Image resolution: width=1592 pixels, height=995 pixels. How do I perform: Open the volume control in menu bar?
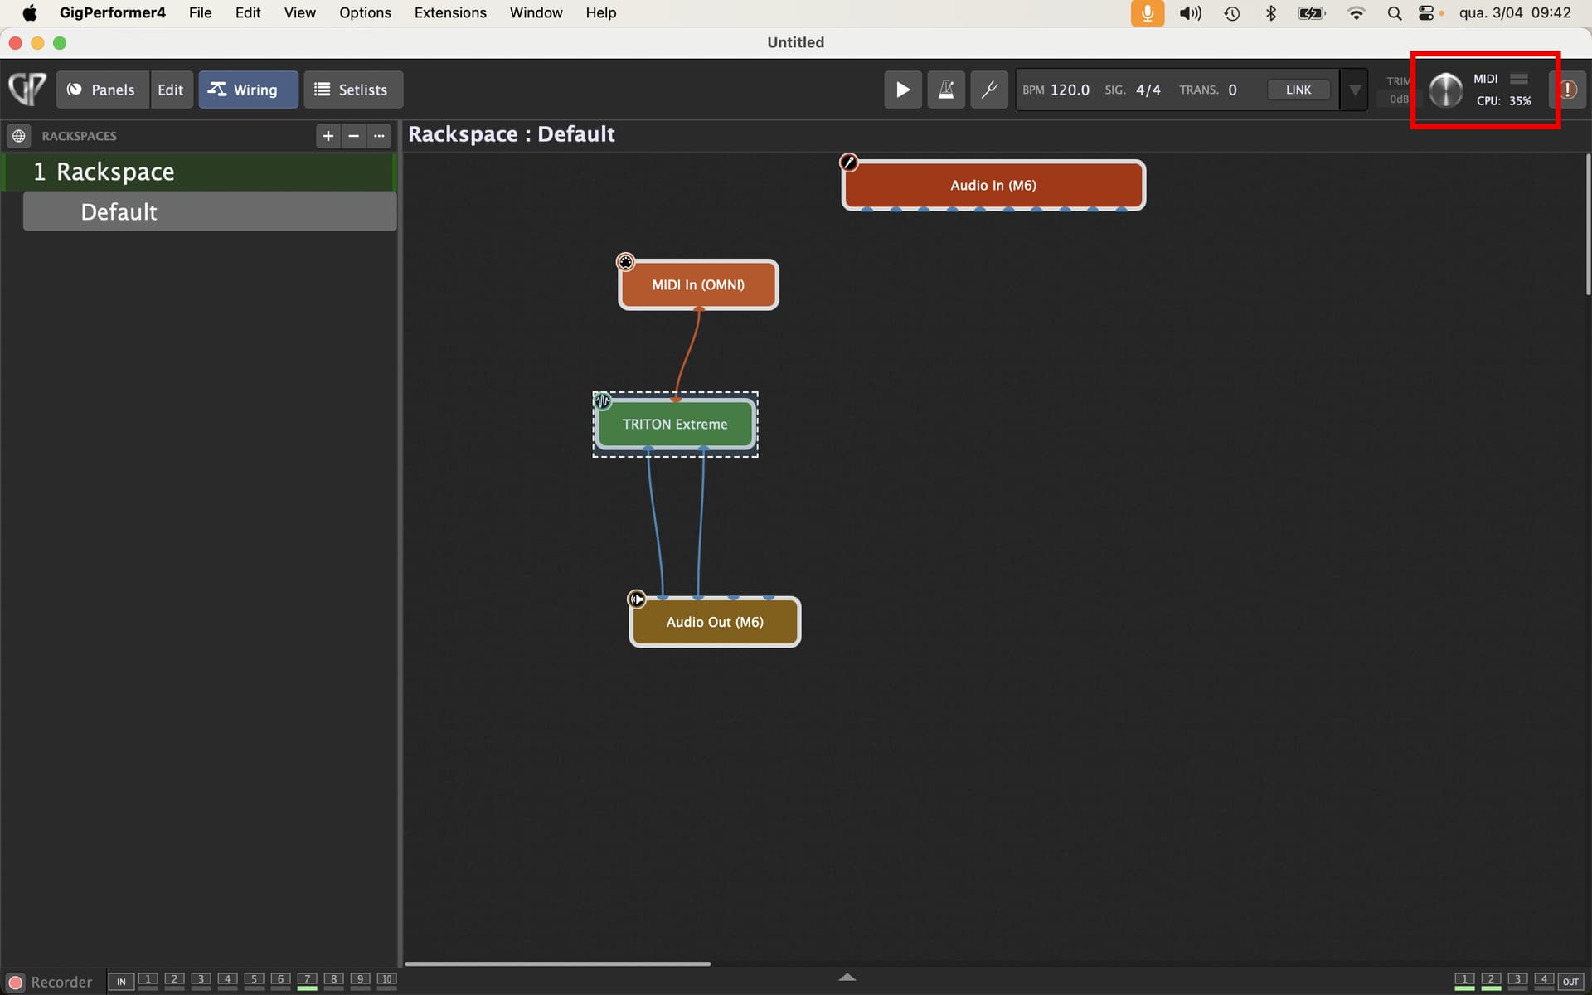[x=1190, y=12]
